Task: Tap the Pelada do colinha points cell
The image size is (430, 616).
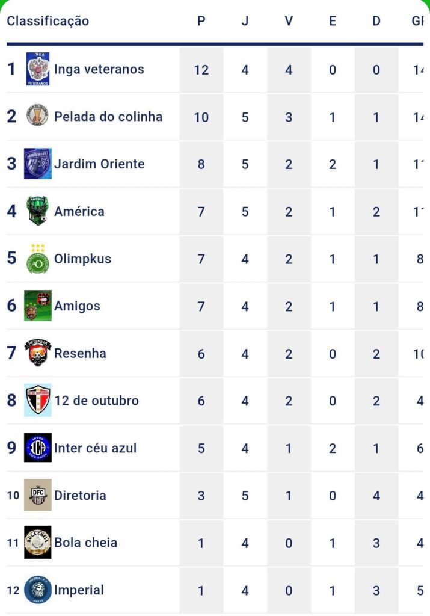Action: [201, 117]
